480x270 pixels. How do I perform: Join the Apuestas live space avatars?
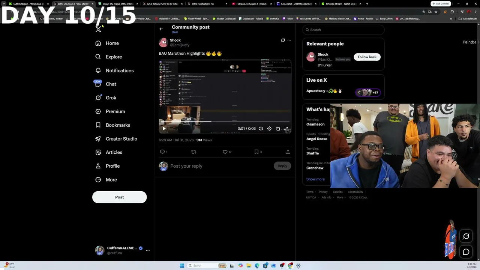(368, 93)
